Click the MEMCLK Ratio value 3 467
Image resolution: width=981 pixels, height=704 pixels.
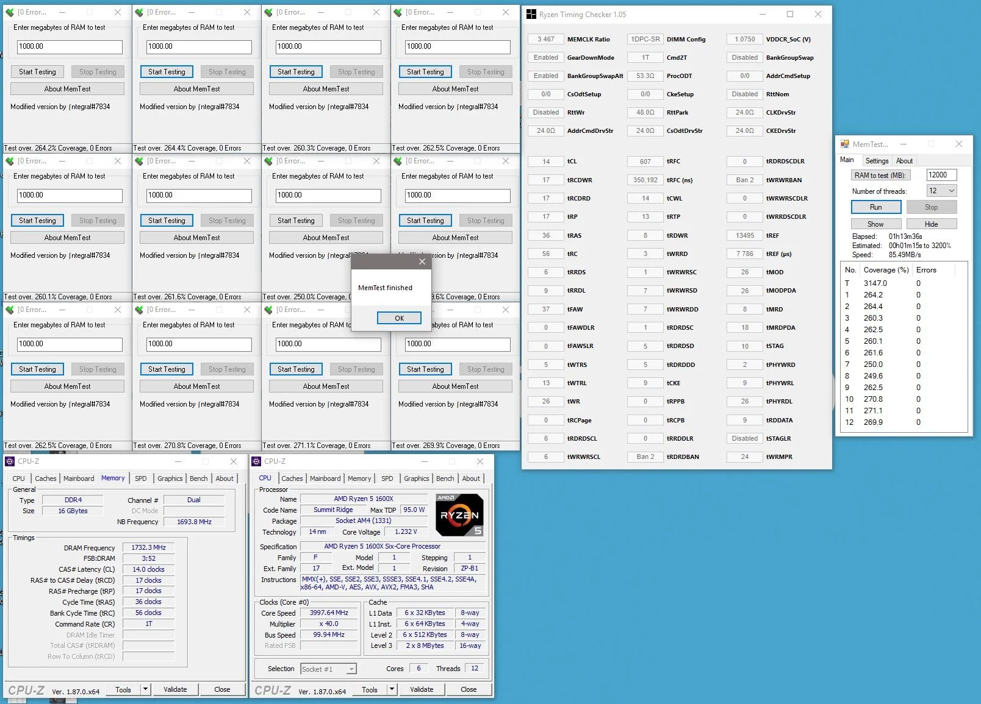pyautogui.click(x=545, y=39)
